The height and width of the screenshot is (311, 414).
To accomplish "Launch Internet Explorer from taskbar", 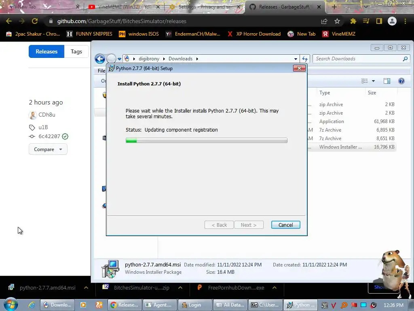I will tap(32, 305).
